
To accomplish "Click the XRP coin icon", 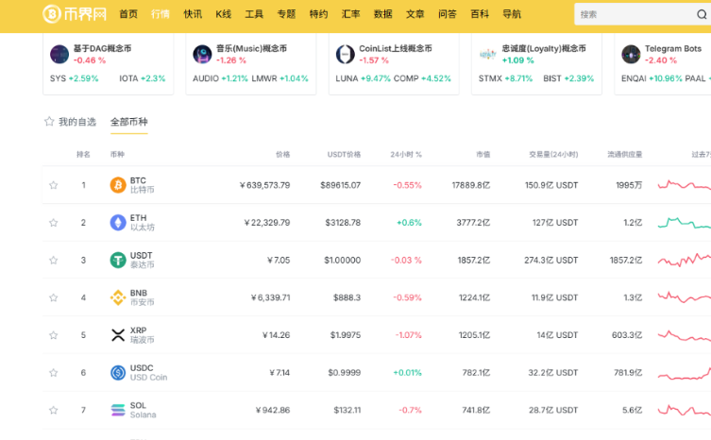I will pos(118,335).
